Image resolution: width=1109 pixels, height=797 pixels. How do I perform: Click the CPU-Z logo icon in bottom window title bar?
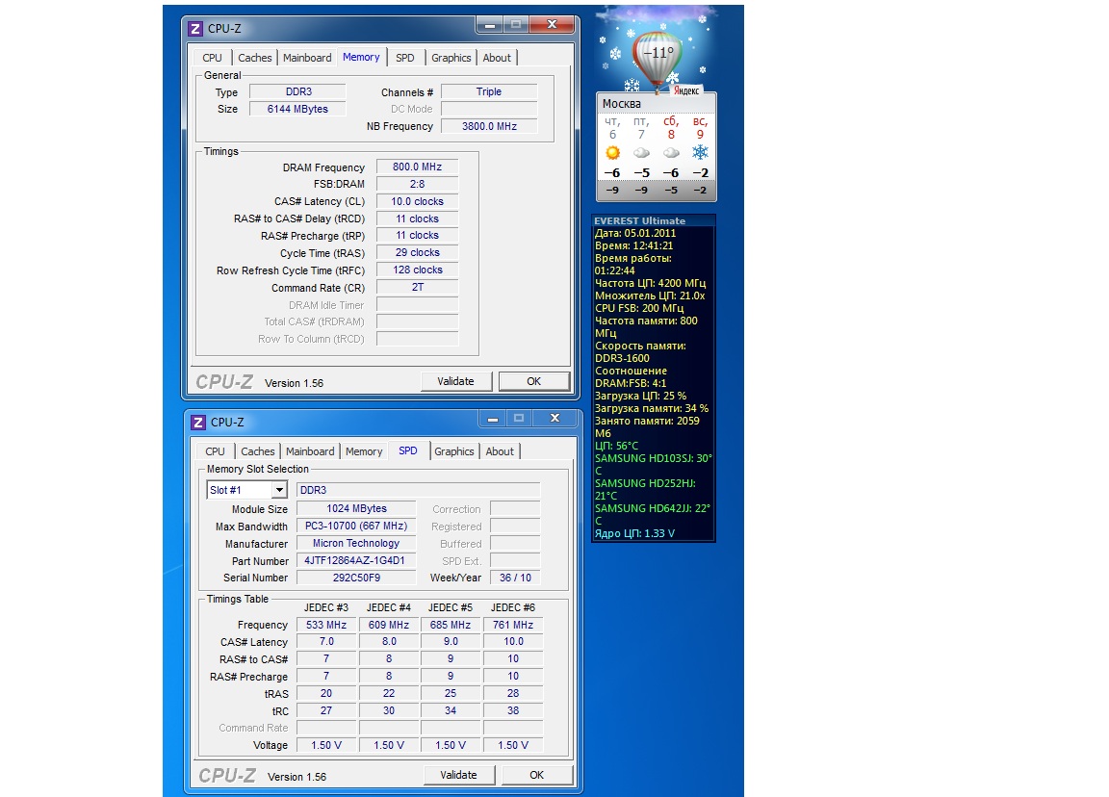coord(198,423)
